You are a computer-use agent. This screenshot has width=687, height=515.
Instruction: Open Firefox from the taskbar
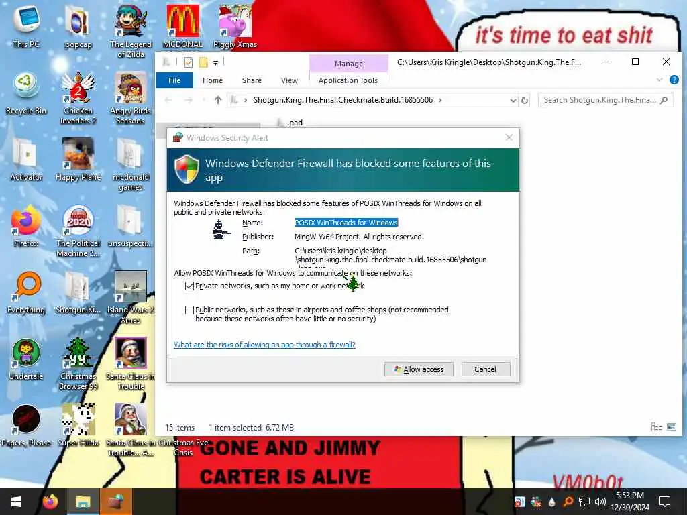(x=50, y=502)
